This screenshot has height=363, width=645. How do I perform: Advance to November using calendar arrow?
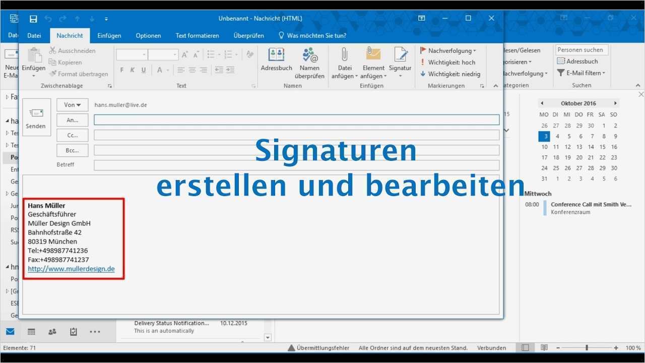(x=615, y=103)
